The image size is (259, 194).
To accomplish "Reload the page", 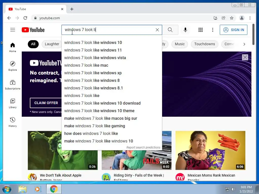I will (25, 18).
